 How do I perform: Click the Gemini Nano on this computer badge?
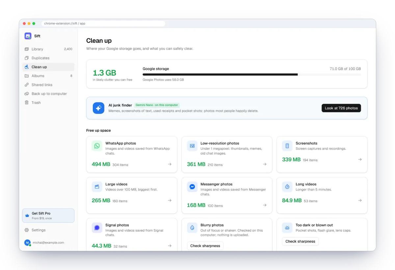pyautogui.click(x=157, y=105)
